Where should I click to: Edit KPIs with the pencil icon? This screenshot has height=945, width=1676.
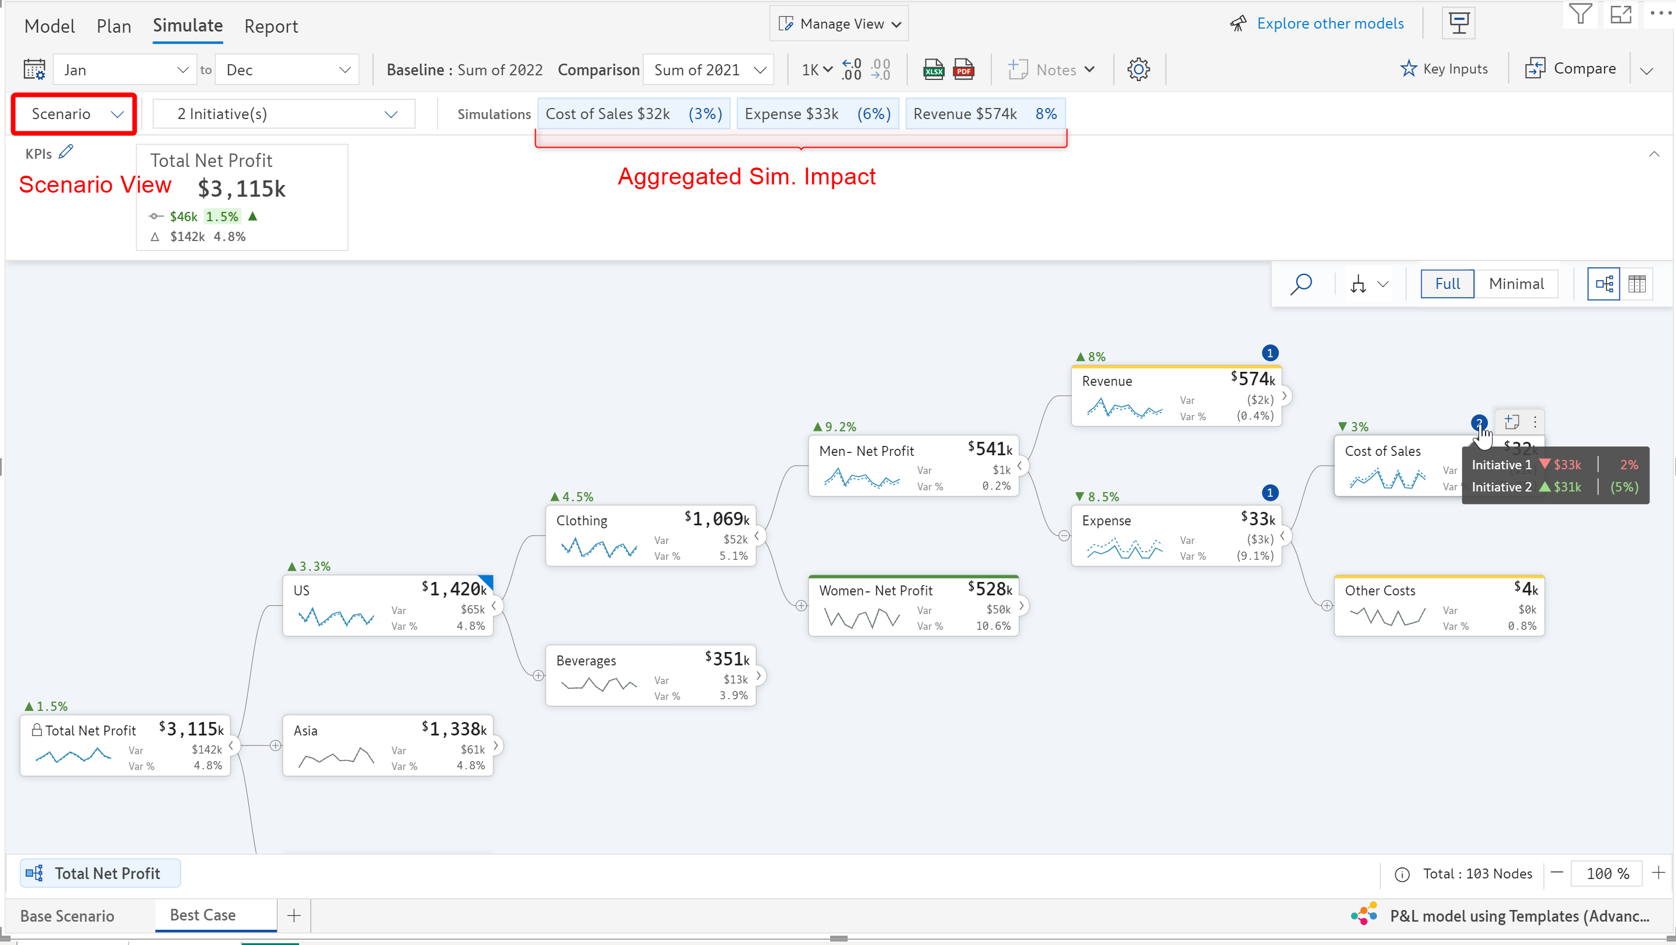(x=65, y=152)
